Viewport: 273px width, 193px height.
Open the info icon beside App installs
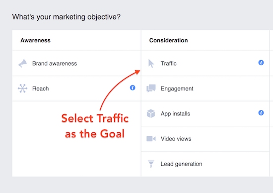click(261, 113)
